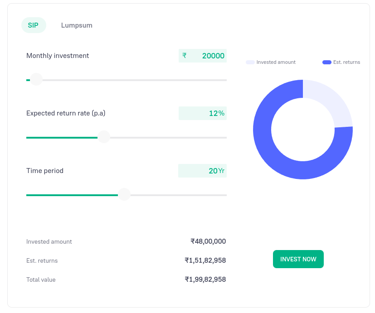Click the Monthly investment amount field

[x=209, y=56]
